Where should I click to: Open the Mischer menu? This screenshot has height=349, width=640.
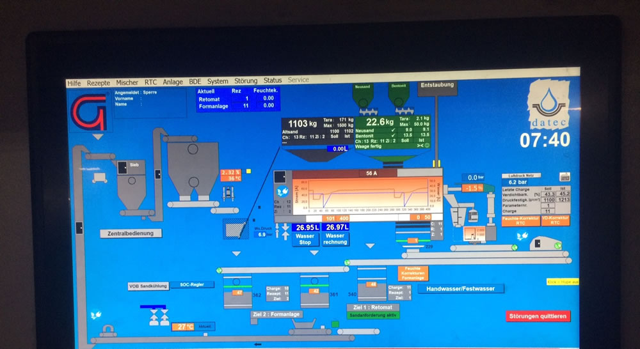pyautogui.click(x=127, y=82)
